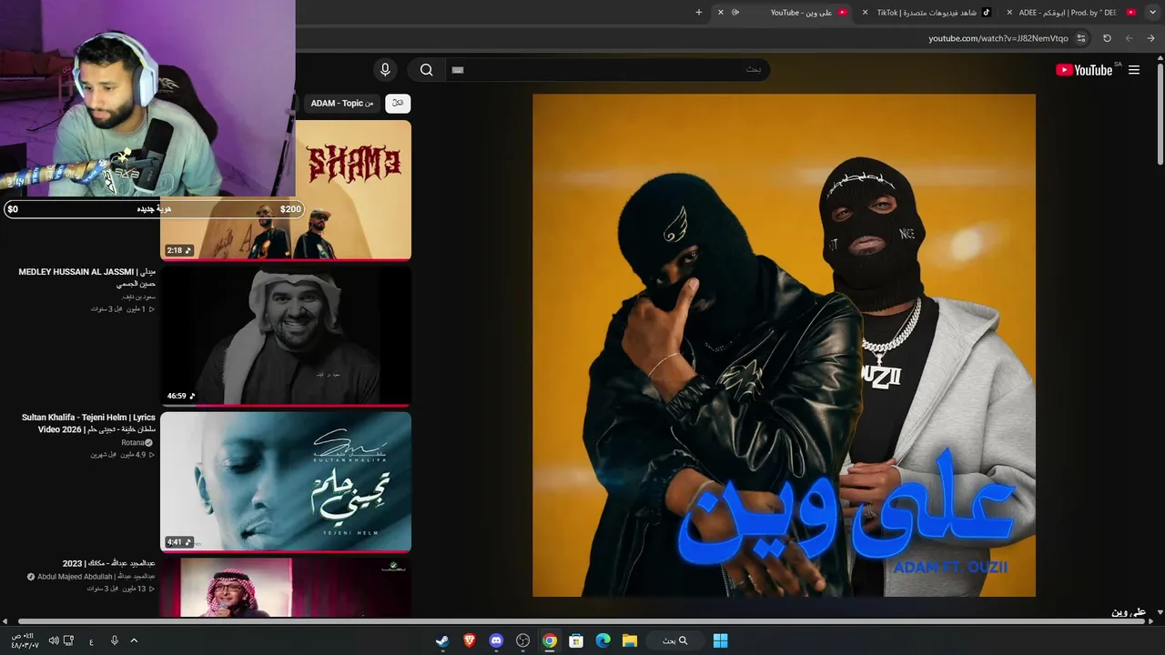This screenshot has width=1165, height=655.
Task: Show hidden system tray icons
Action: [x=134, y=640]
